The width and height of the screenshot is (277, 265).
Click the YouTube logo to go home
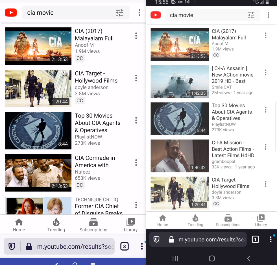tap(11, 12)
